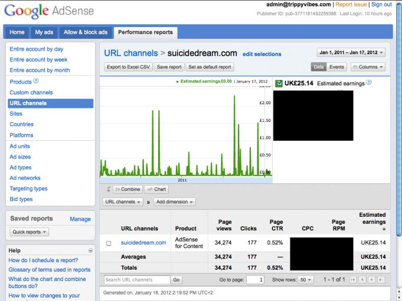Select the Performance reports tab
Image resolution: width=402 pixels, height=301 pixels.
[x=145, y=32]
